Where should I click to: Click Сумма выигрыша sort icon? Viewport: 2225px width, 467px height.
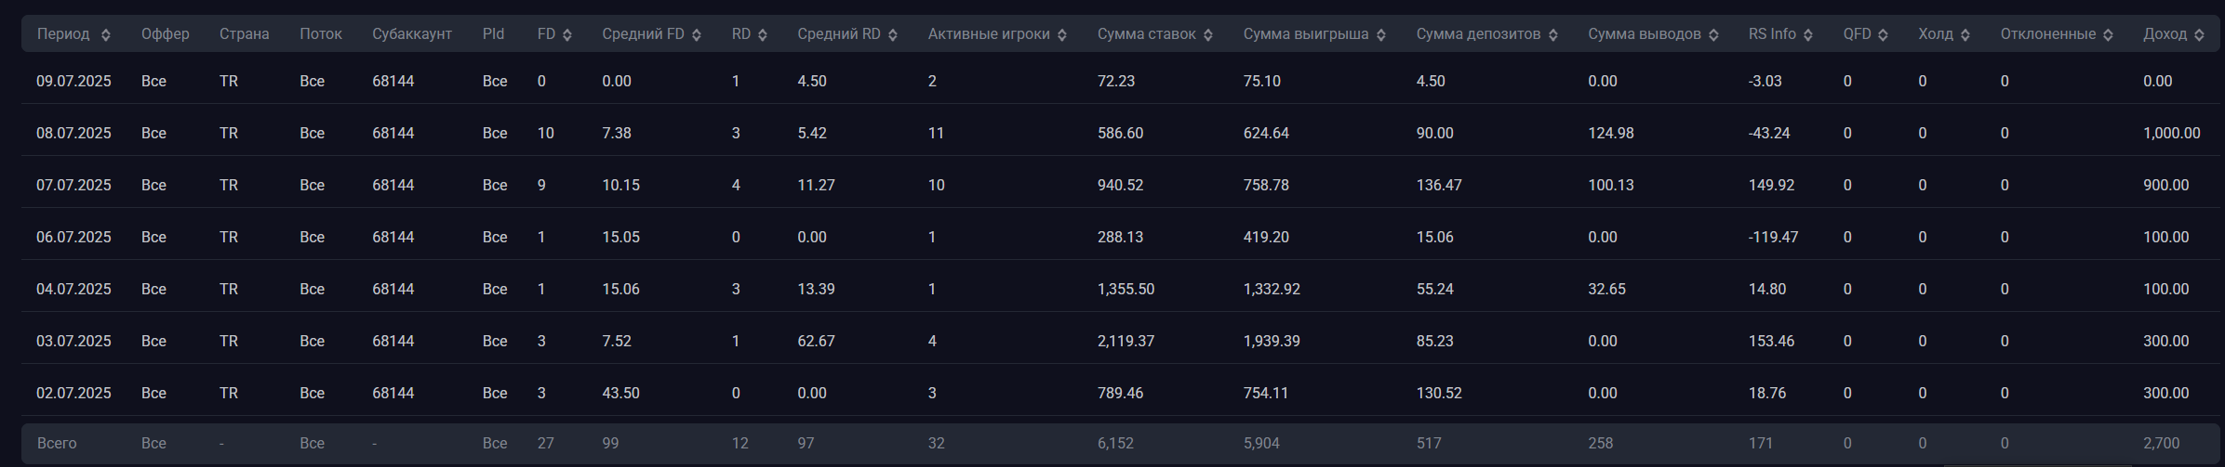pyautogui.click(x=1381, y=34)
